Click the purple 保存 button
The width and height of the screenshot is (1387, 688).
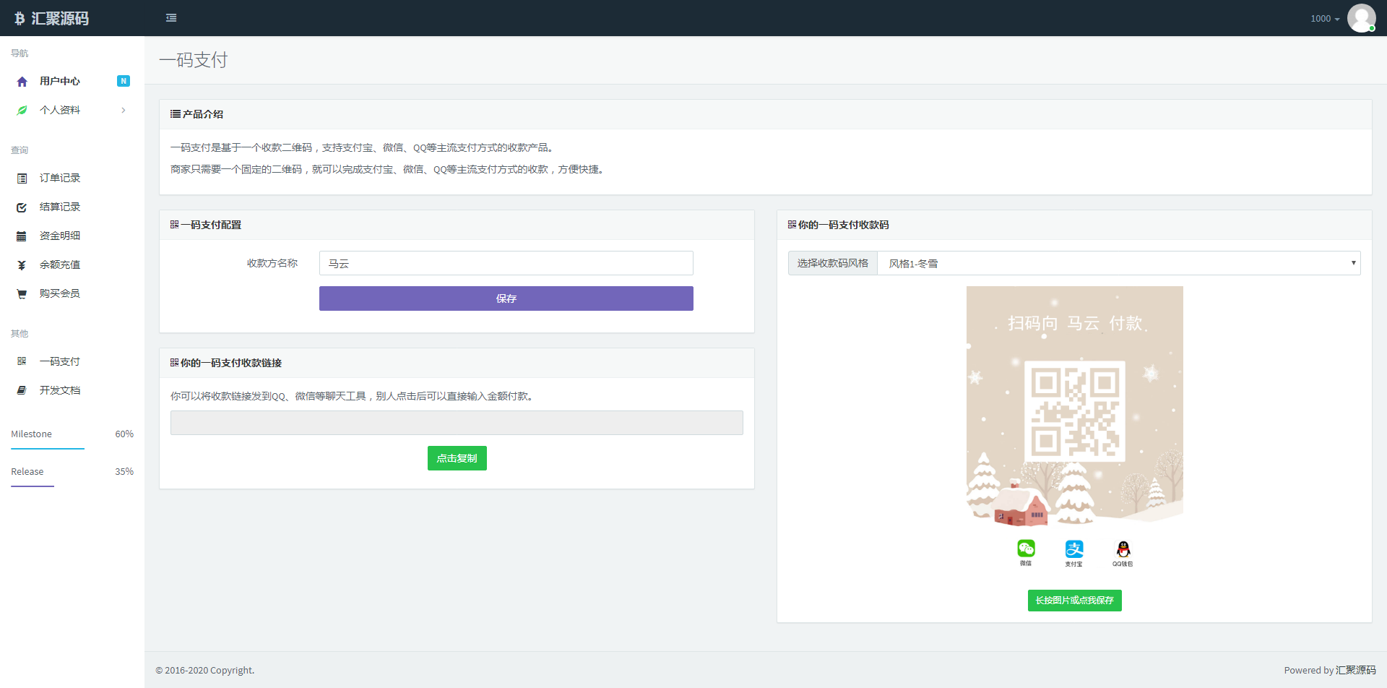tap(506, 298)
